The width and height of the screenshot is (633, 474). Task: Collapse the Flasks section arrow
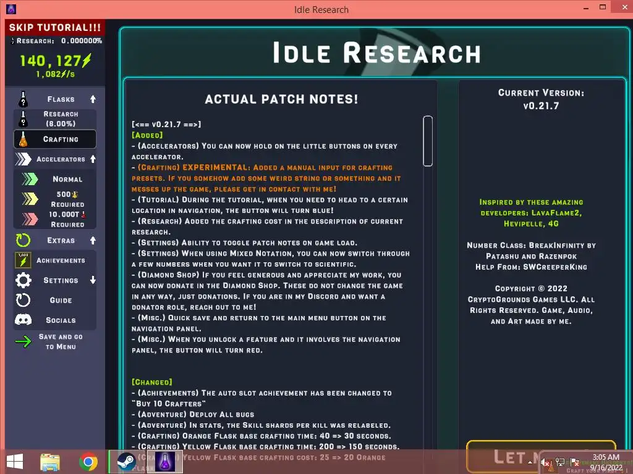pos(93,99)
